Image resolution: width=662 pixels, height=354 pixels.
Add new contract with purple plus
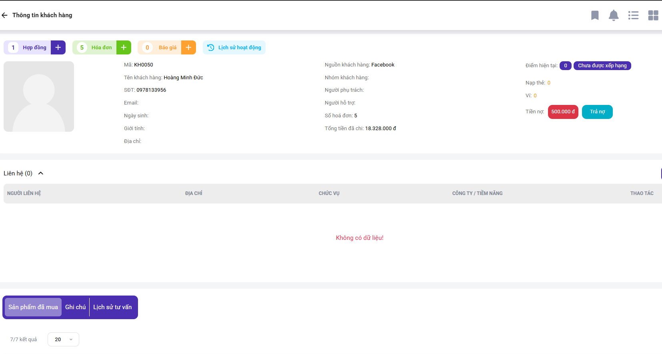pyautogui.click(x=58, y=47)
